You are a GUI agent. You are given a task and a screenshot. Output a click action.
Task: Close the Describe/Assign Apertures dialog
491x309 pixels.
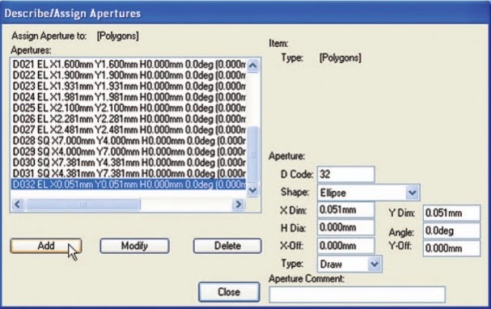(229, 292)
